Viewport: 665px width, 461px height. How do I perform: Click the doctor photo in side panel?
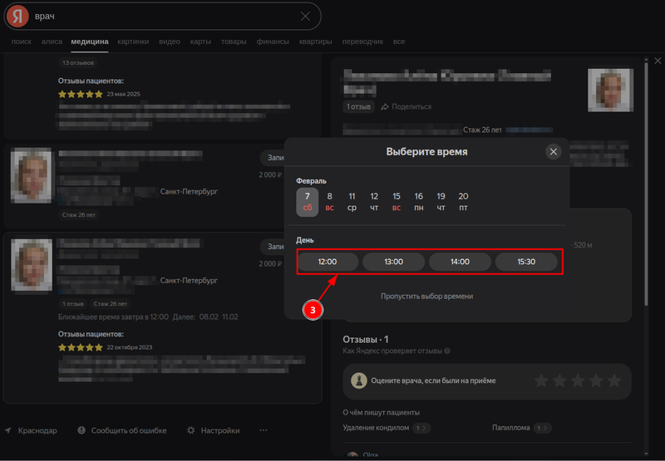point(610,90)
